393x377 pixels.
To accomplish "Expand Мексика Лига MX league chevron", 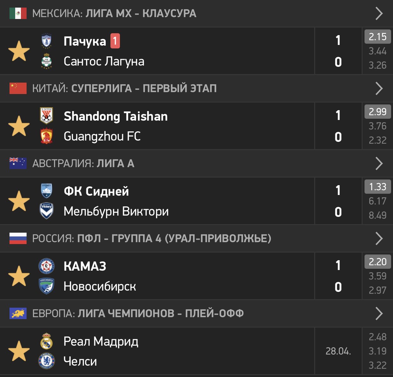I will pos(379,13).
